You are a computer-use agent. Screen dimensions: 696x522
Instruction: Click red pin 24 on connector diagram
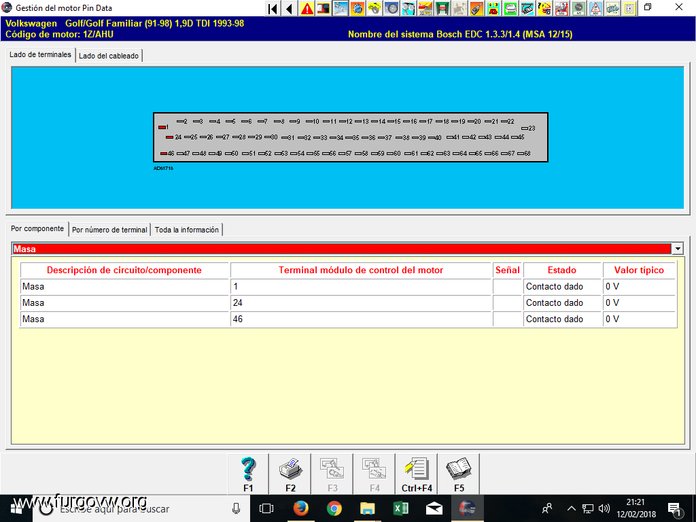point(169,137)
